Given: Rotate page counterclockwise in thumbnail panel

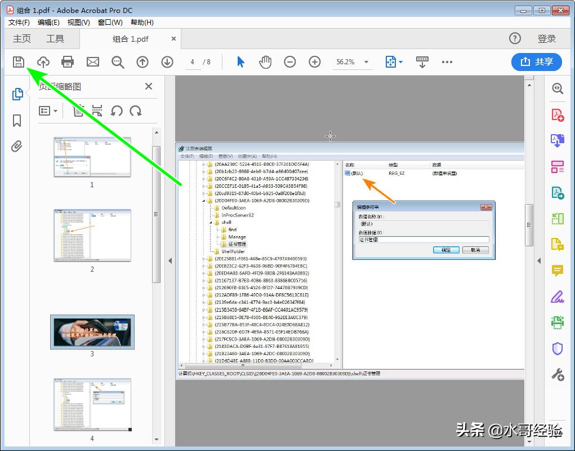Looking at the screenshot, I should click(117, 111).
